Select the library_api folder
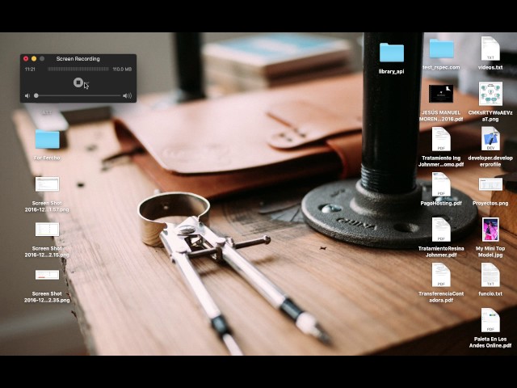The image size is (517, 388). (x=391, y=53)
